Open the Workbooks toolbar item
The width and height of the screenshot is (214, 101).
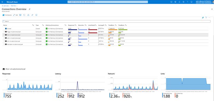point(7,15)
